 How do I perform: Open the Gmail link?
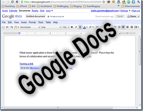tap(5, 11)
